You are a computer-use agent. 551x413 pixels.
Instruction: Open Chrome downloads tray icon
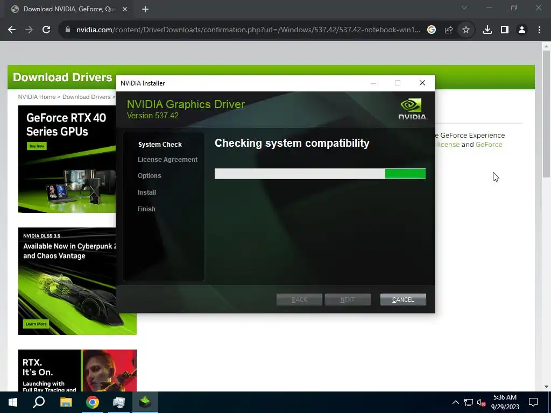[x=488, y=30]
